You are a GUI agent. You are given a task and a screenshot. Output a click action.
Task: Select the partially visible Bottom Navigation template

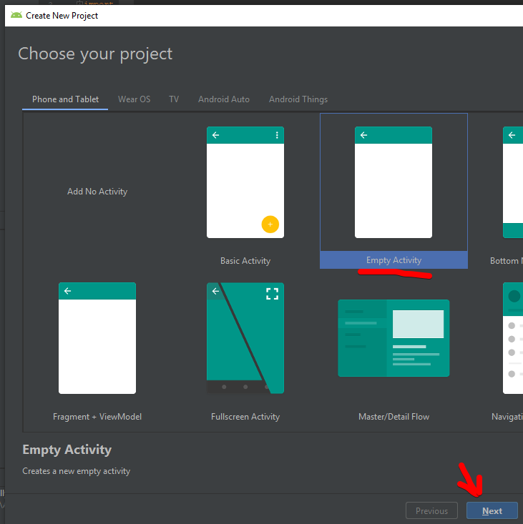[x=512, y=182]
